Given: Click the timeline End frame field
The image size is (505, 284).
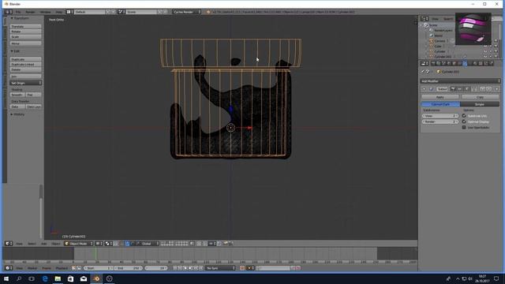Looking at the screenshot, I should (x=128, y=268).
